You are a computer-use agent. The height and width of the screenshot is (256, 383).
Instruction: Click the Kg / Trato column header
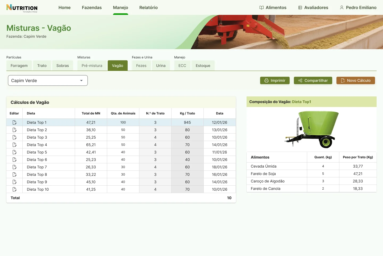tap(188, 113)
